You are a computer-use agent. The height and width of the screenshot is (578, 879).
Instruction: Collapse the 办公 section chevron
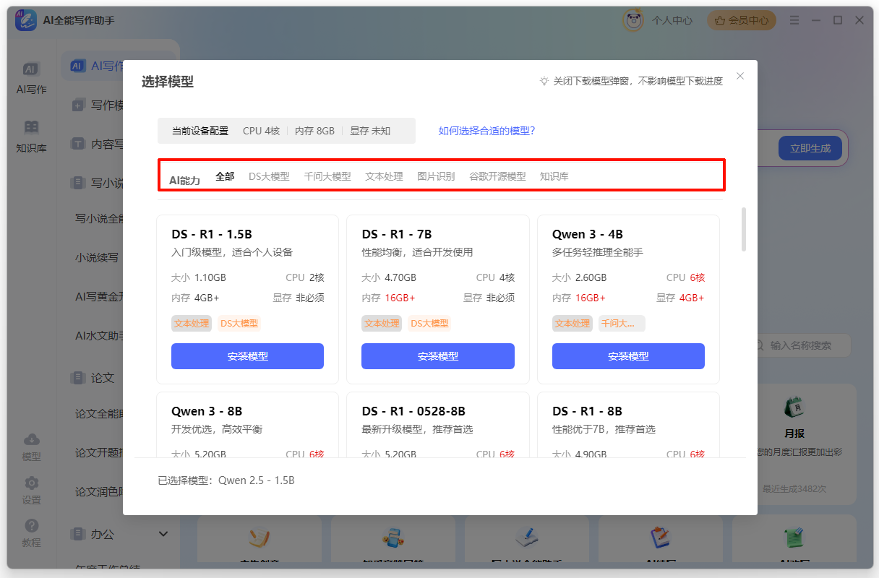point(163,534)
